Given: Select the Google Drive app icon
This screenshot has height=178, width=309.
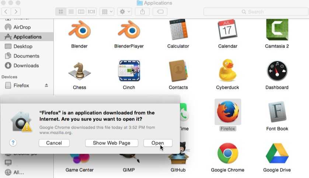Looking at the screenshot, I should pos(277,153).
